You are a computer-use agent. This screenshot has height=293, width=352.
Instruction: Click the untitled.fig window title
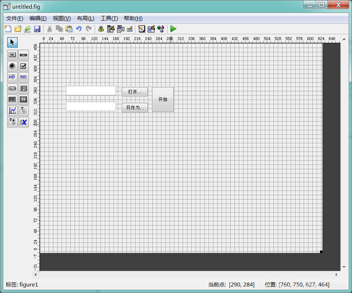click(26, 7)
